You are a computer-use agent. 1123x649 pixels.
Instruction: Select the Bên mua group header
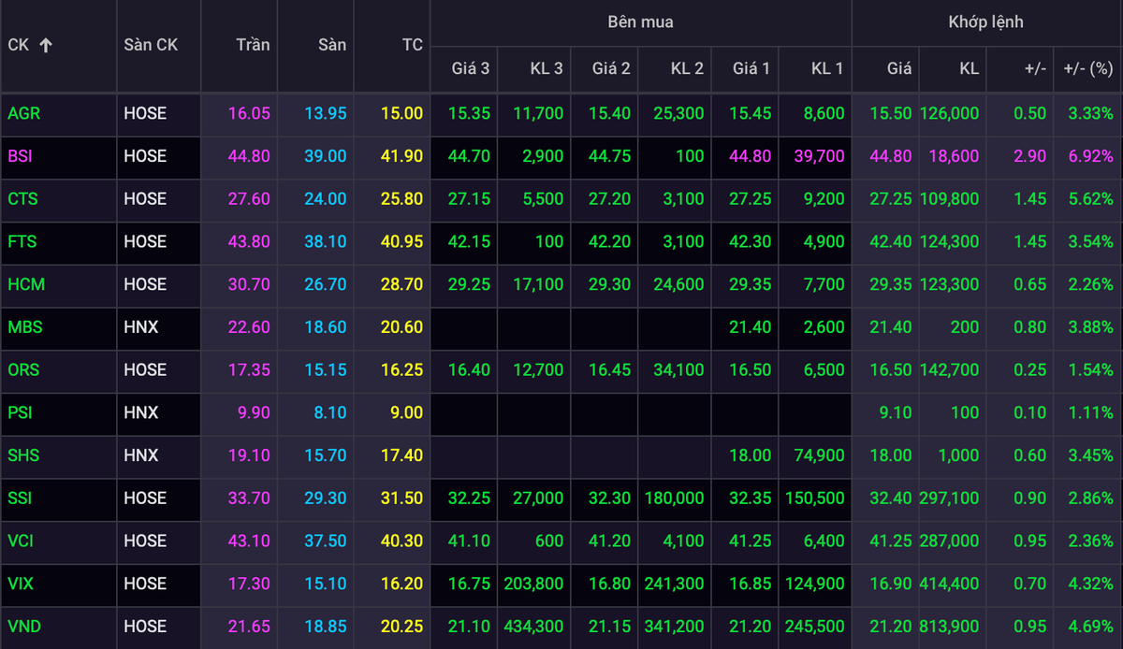tap(640, 22)
